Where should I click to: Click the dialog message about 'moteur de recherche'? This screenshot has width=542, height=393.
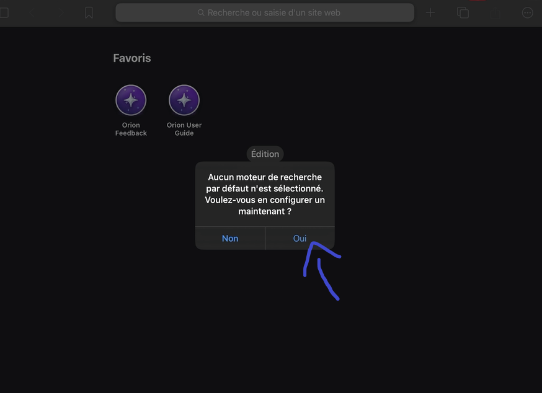(265, 194)
